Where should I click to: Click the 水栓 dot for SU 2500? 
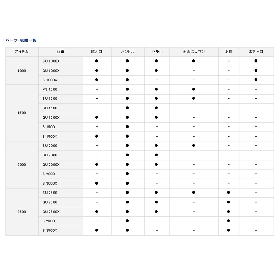[x=228, y=193]
